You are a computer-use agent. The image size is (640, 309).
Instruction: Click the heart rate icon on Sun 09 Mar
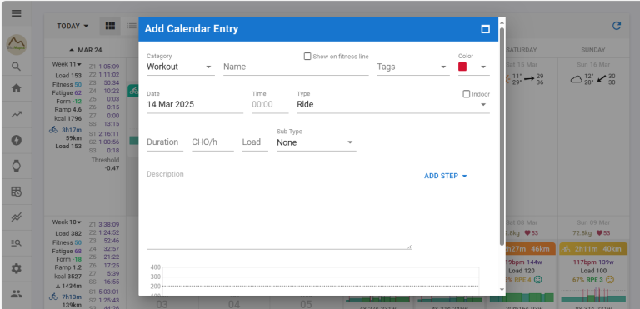click(599, 233)
